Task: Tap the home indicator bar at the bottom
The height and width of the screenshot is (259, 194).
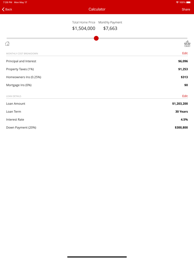Action: (97, 257)
